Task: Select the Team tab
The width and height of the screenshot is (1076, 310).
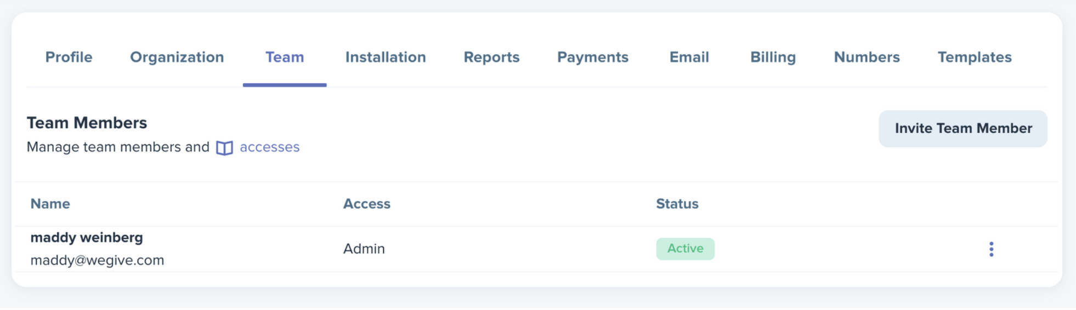Action: click(x=285, y=57)
